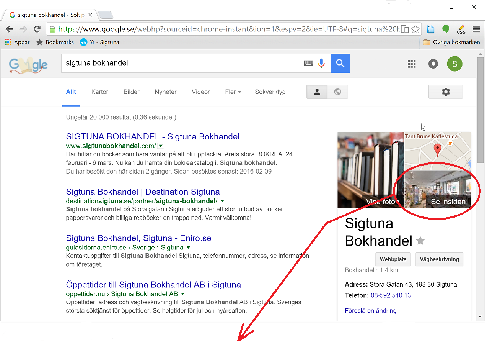Open the Destination Sigtuna result link
Viewport: 487px width, 341px height.
coord(143,192)
